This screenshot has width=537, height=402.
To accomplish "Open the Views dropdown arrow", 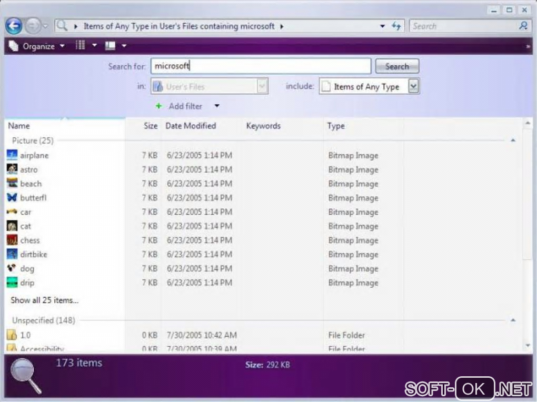I will 95,45.
